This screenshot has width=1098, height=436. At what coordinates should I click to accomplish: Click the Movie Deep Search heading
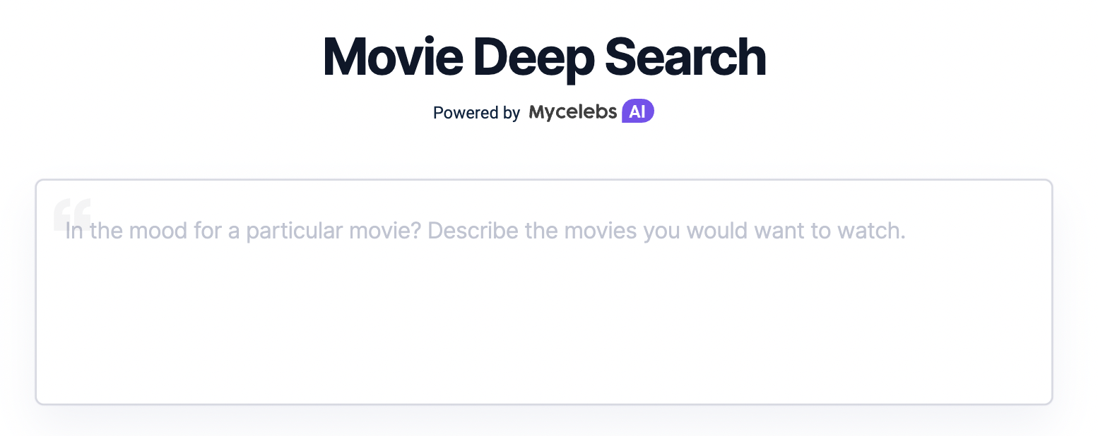click(544, 56)
